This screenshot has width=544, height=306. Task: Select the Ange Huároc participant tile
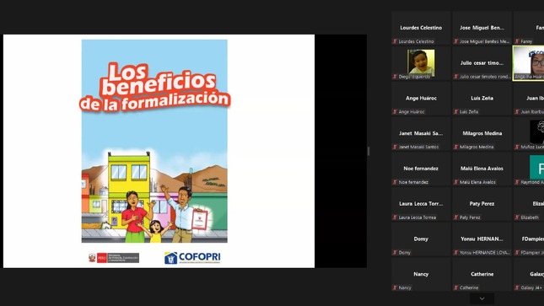tap(421, 98)
